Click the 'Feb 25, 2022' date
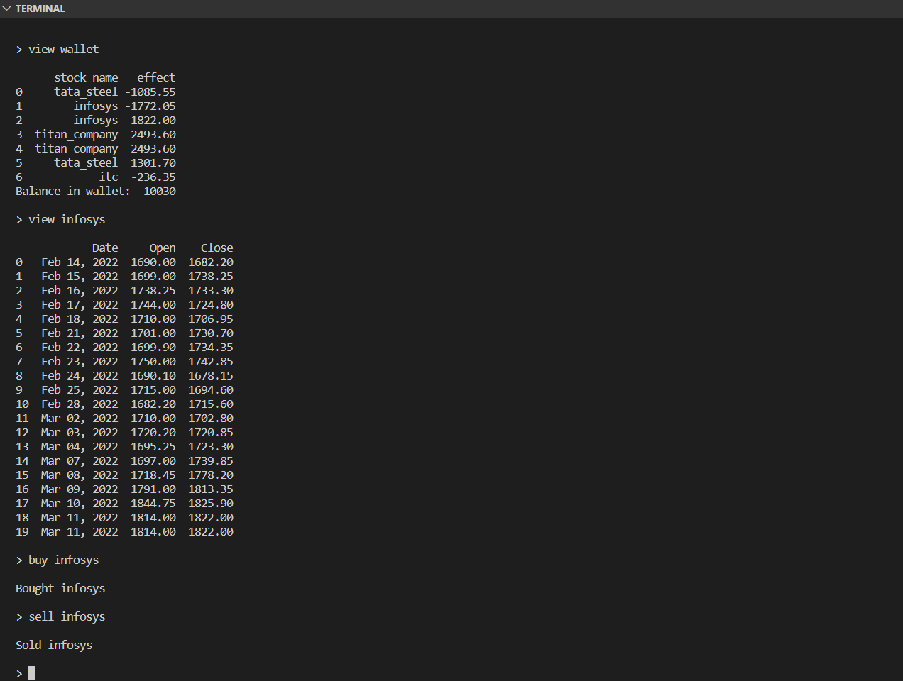This screenshot has height=681, width=903. pyautogui.click(x=80, y=389)
